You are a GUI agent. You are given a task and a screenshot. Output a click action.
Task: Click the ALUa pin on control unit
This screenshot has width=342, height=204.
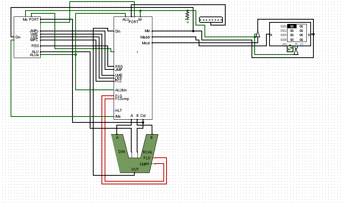[34, 55]
